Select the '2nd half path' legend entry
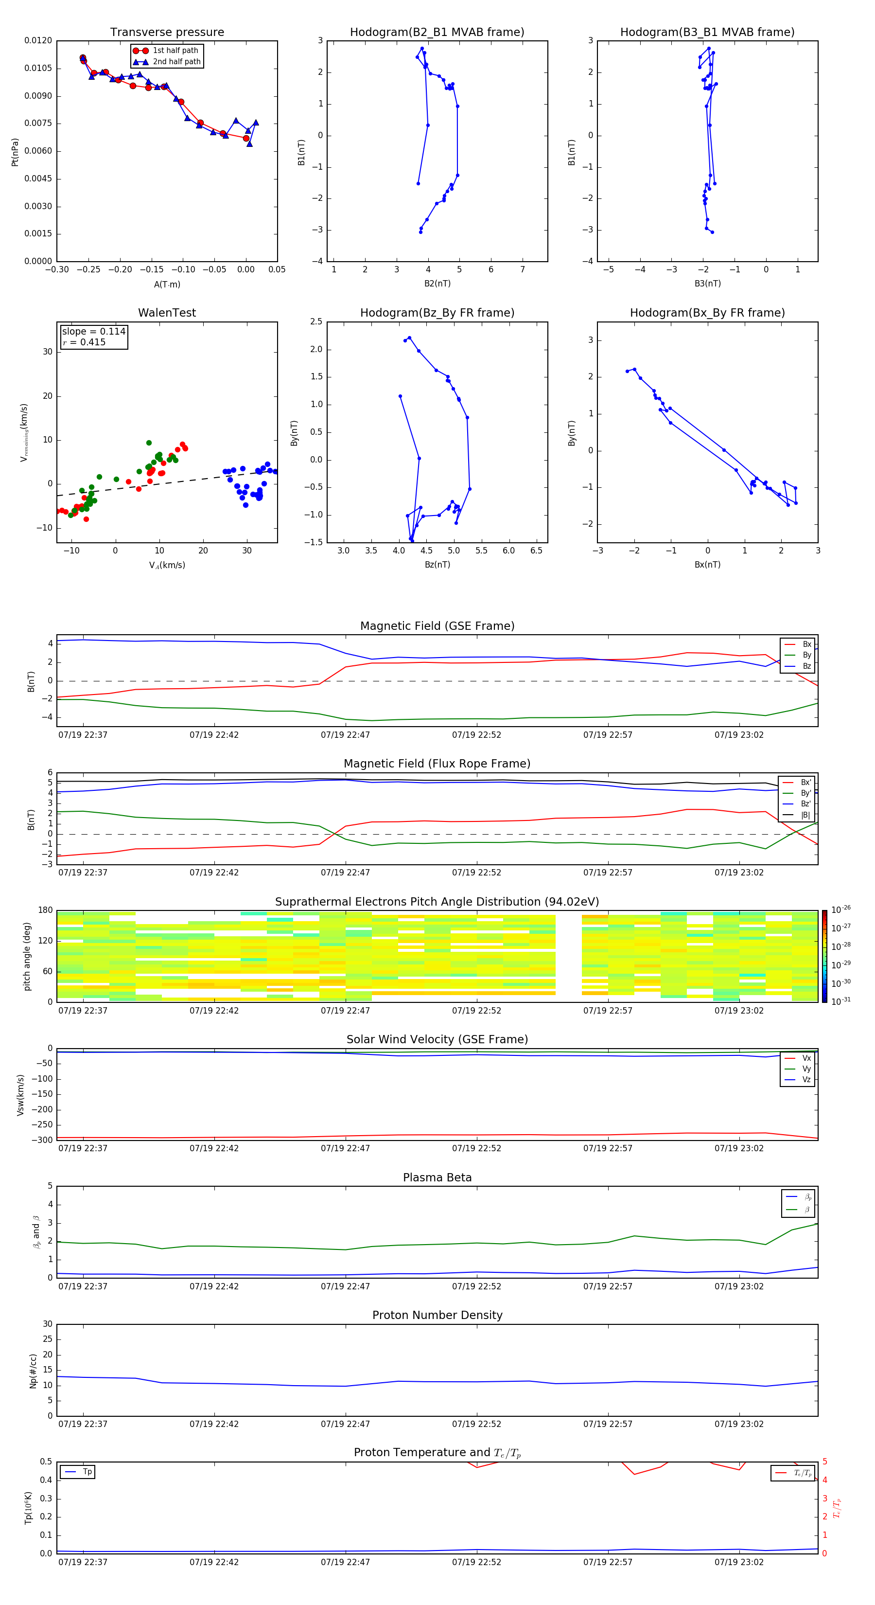This screenshot has width=875, height=1605. pyautogui.click(x=167, y=62)
